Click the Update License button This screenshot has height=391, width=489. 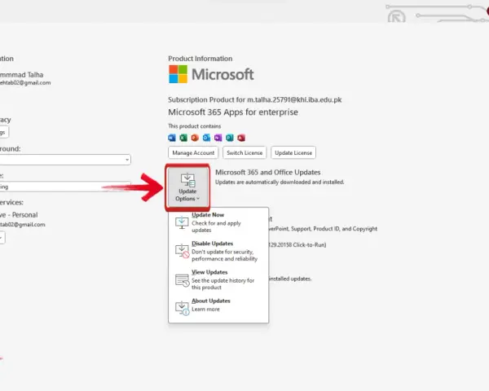(293, 153)
